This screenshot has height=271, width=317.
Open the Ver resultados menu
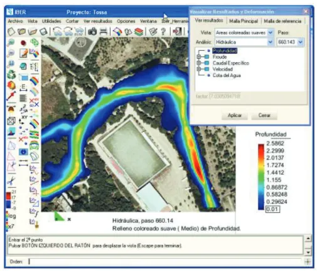[98, 21]
